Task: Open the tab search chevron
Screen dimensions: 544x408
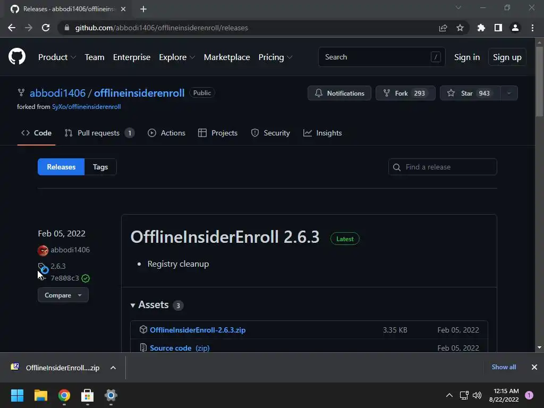Action: coord(458,7)
